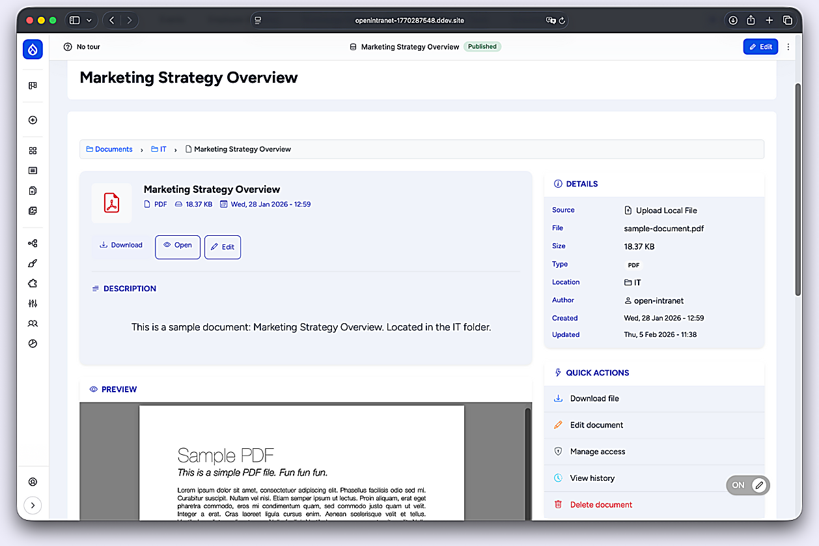Open the three-dot more options menu

click(x=788, y=47)
